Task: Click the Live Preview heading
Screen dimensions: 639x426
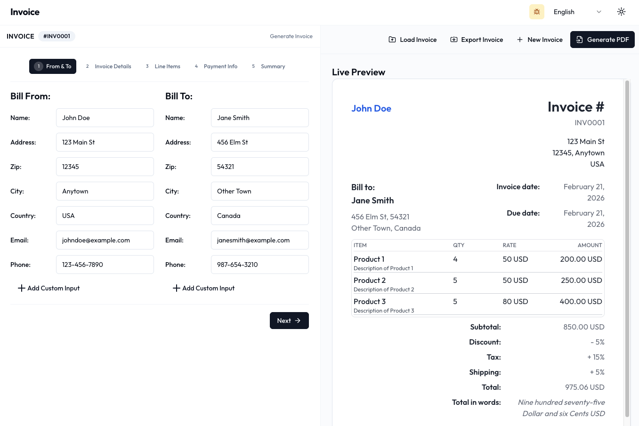Action: (x=358, y=72)
